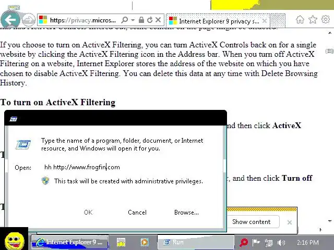
Task: Open the yellow folder taskbar icon
Action: [x=121, y=242]
